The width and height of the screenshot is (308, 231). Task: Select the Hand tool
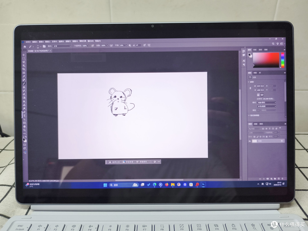(x=24, y=126)
